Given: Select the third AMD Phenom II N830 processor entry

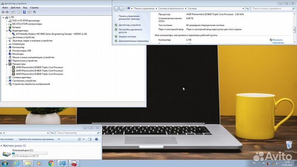Looking at the screenshot, I should click(40, 74).
